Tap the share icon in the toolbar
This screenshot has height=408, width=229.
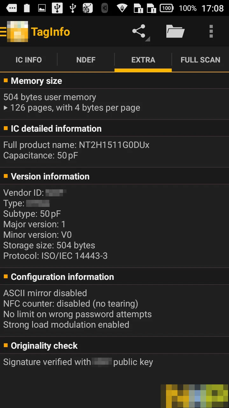click(139, 31)
